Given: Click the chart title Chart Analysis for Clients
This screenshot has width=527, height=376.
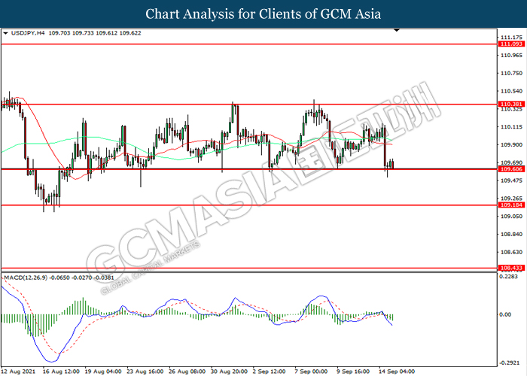Looking at the screenshot, I should click(263, 14).
